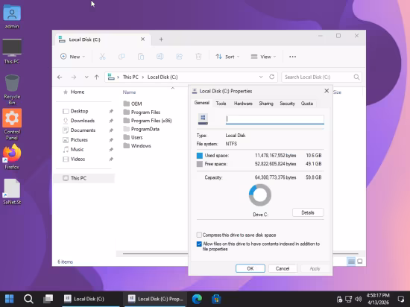The image size is (410, 307).
Task: Close the Properties dialog
Action: coord(327,91)
